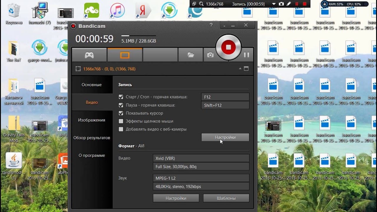Switch to Изображения sidebar tab
Screen dimensions: 377x212
click(92, 120)
